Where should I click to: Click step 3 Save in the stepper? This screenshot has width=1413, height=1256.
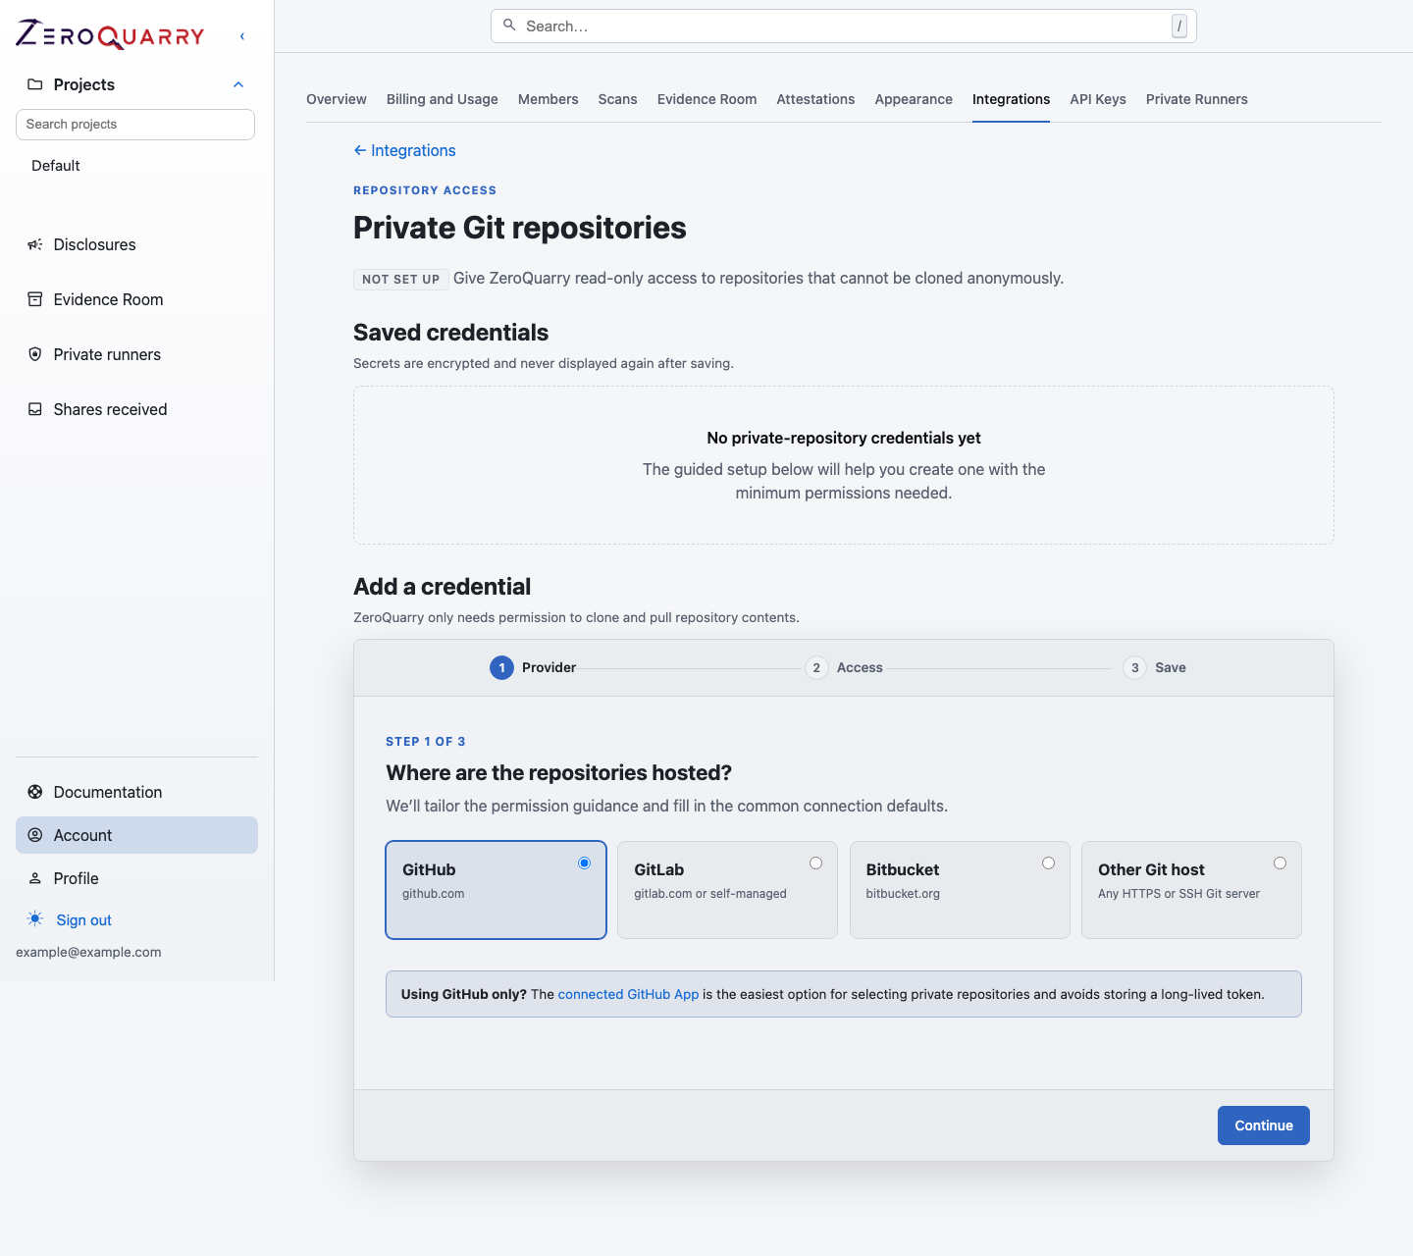tap(1155, 668)
